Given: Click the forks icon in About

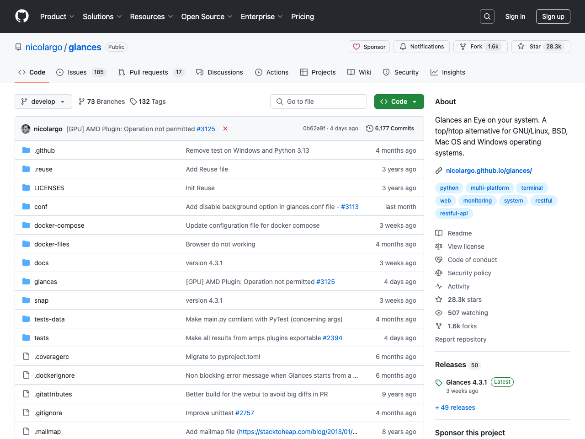Looking at the screenshot, I should [x=439, y=326].
